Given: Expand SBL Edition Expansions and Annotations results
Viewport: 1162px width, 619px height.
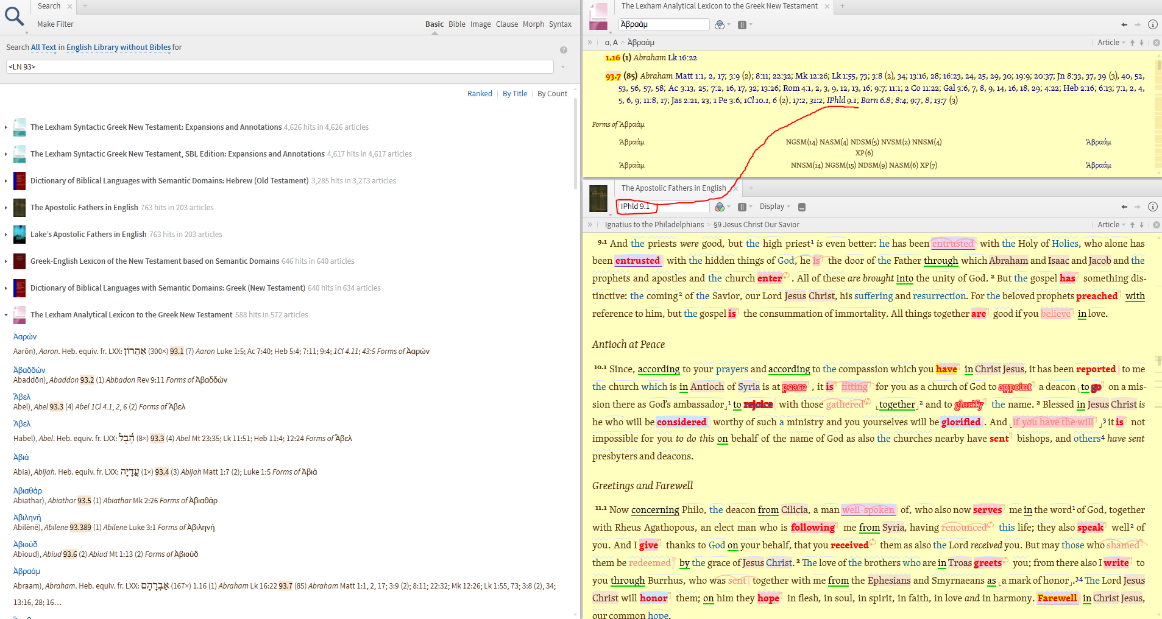Looking at the screenshot, I should pos(6,154).
